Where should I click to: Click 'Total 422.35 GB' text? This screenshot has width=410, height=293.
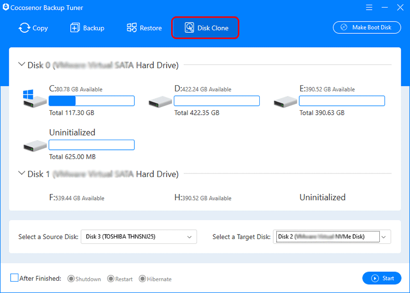(x=197, y=113)
